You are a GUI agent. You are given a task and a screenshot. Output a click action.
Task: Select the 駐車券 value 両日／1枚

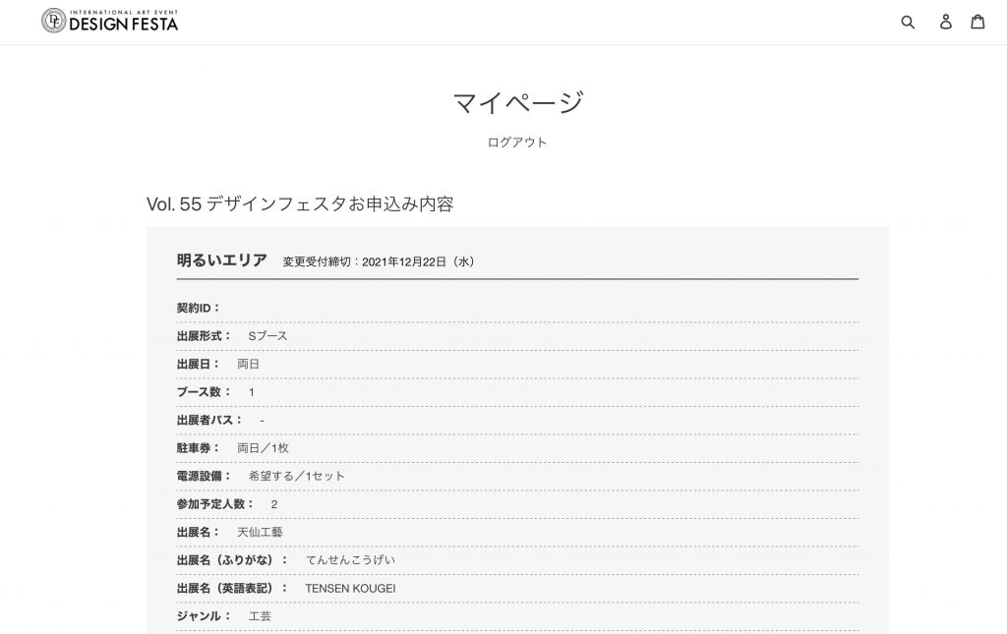pyautogui.click(x=263, y=448)
